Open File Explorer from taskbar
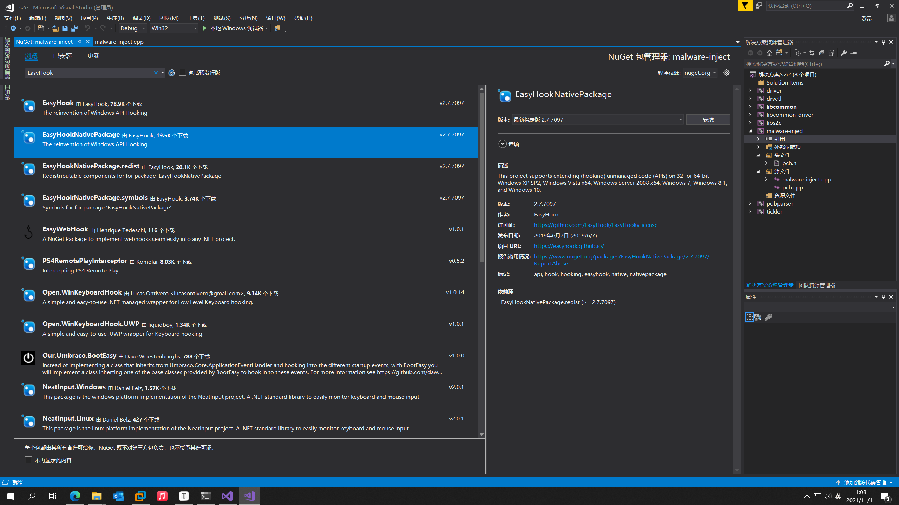Viewport: 899px width, 505px height. click(x=97, y=496)
